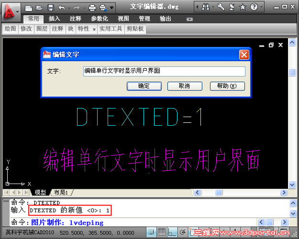Open the dropdown next to binoculars search
The width and height of the screenshot is (299, 239).
(x=213, y=7)
